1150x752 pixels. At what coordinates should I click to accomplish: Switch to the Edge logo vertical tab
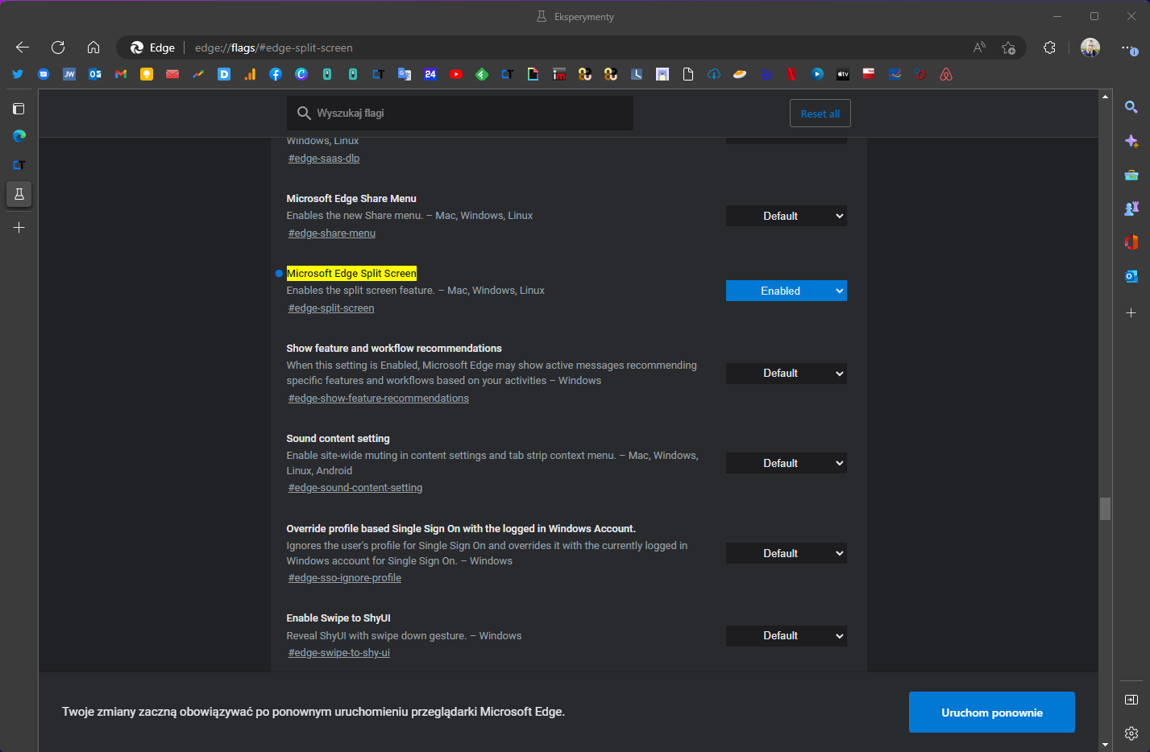click(19, 136)
